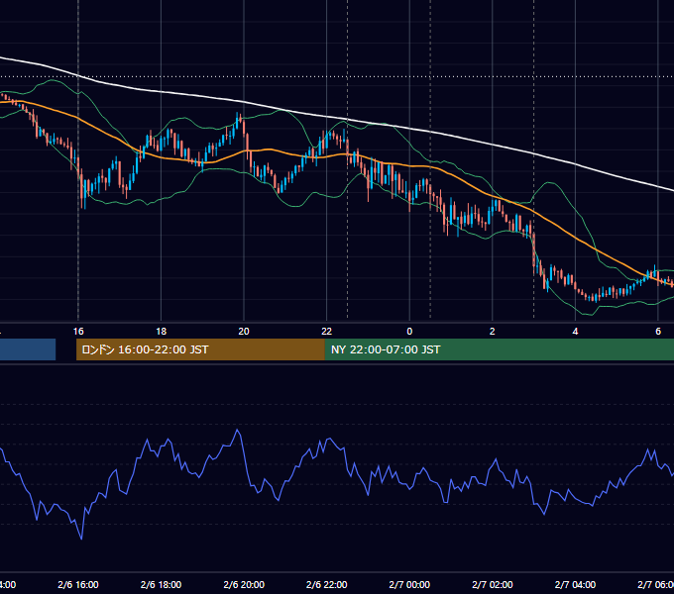Click the 2/6 20:00 label on the lower axis

click(x=244, y=584)
